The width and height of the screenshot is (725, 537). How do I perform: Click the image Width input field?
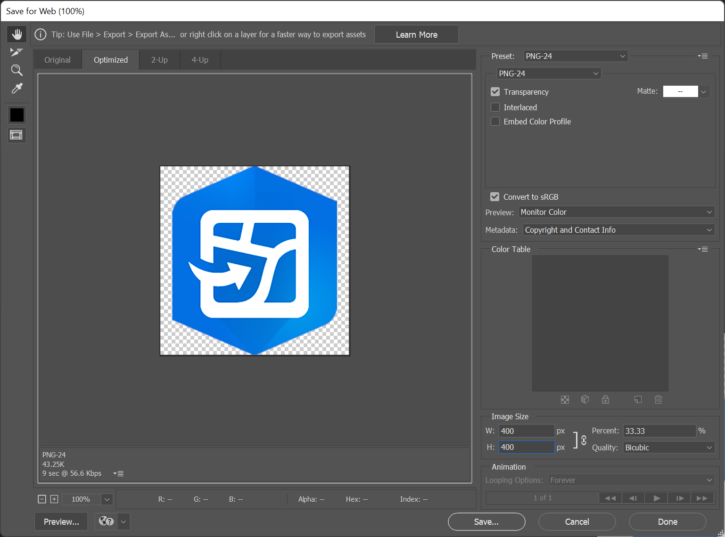(527, 431)
